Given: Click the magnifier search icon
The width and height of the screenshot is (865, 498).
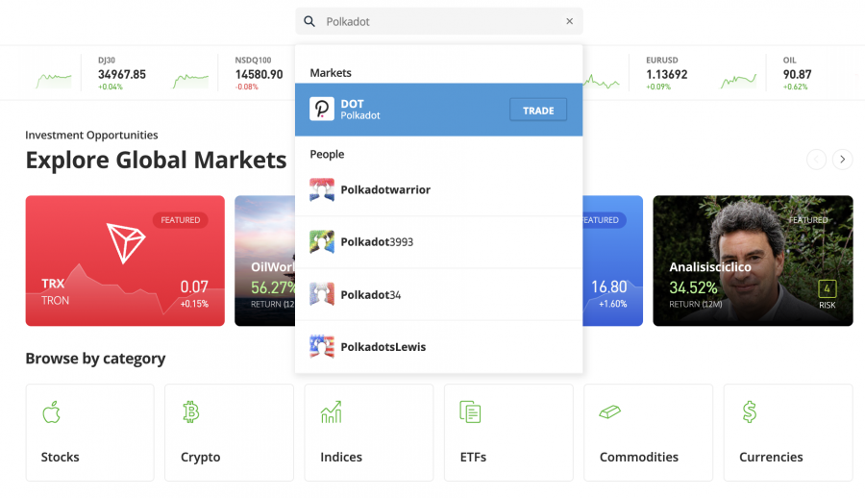Looking at the screenshot, I should (x=309, y=21).
